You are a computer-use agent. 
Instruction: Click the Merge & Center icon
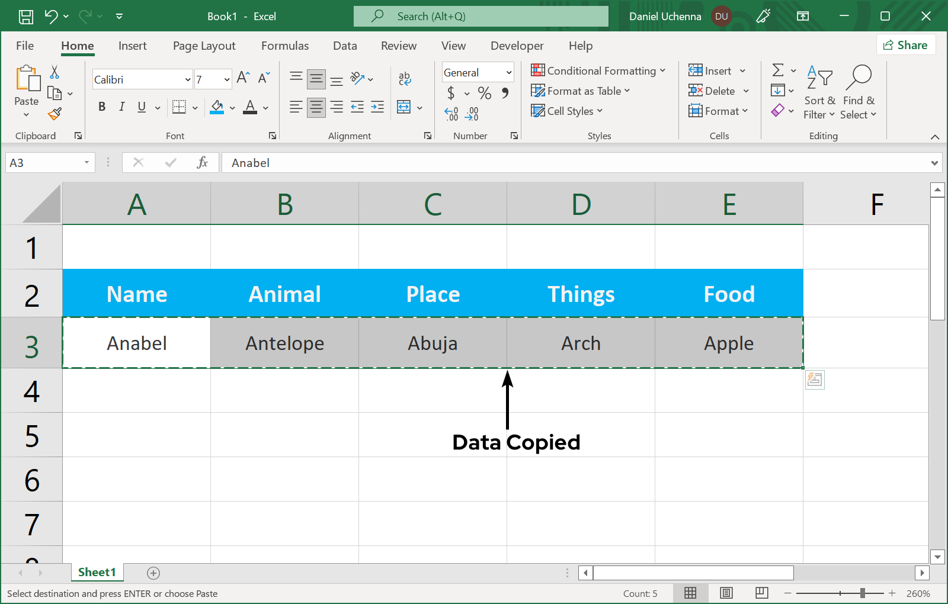404,107
